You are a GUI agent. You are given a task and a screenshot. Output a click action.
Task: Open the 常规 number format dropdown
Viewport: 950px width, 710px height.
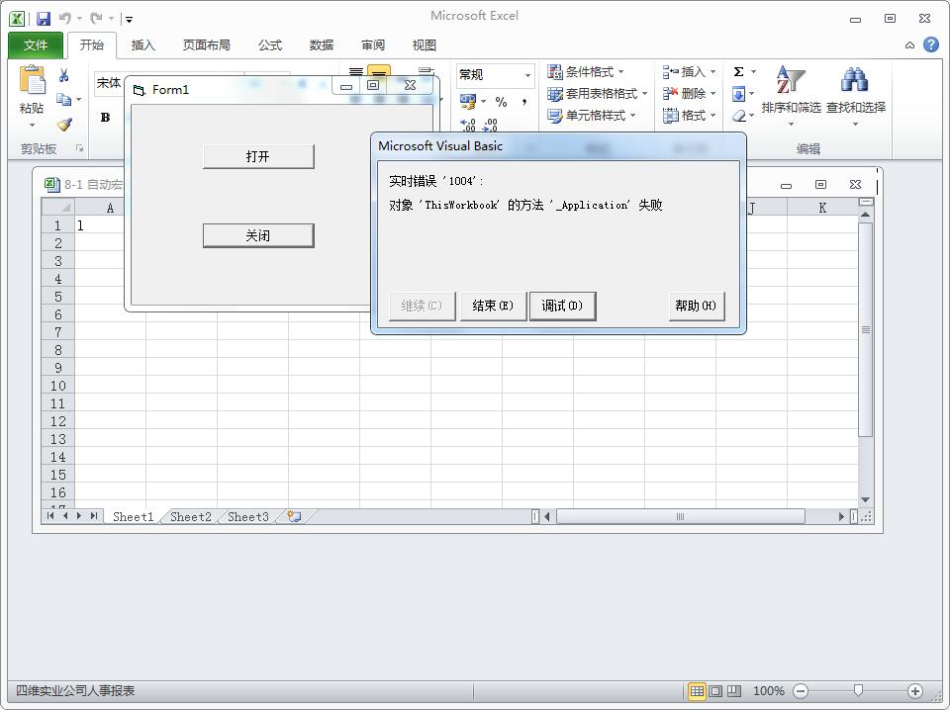click(527, 75)
